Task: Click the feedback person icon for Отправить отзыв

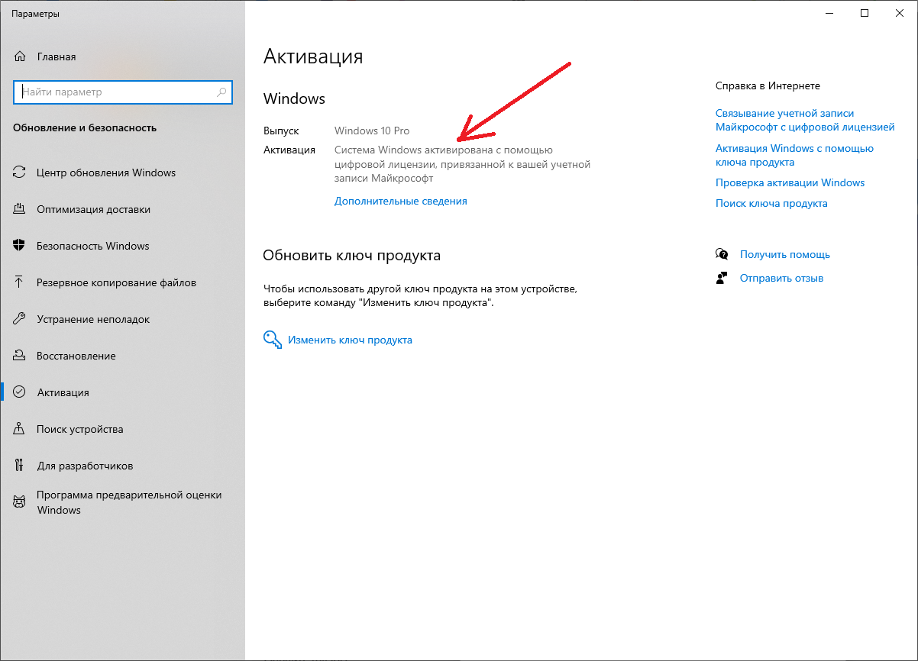Action: [722, 278]
